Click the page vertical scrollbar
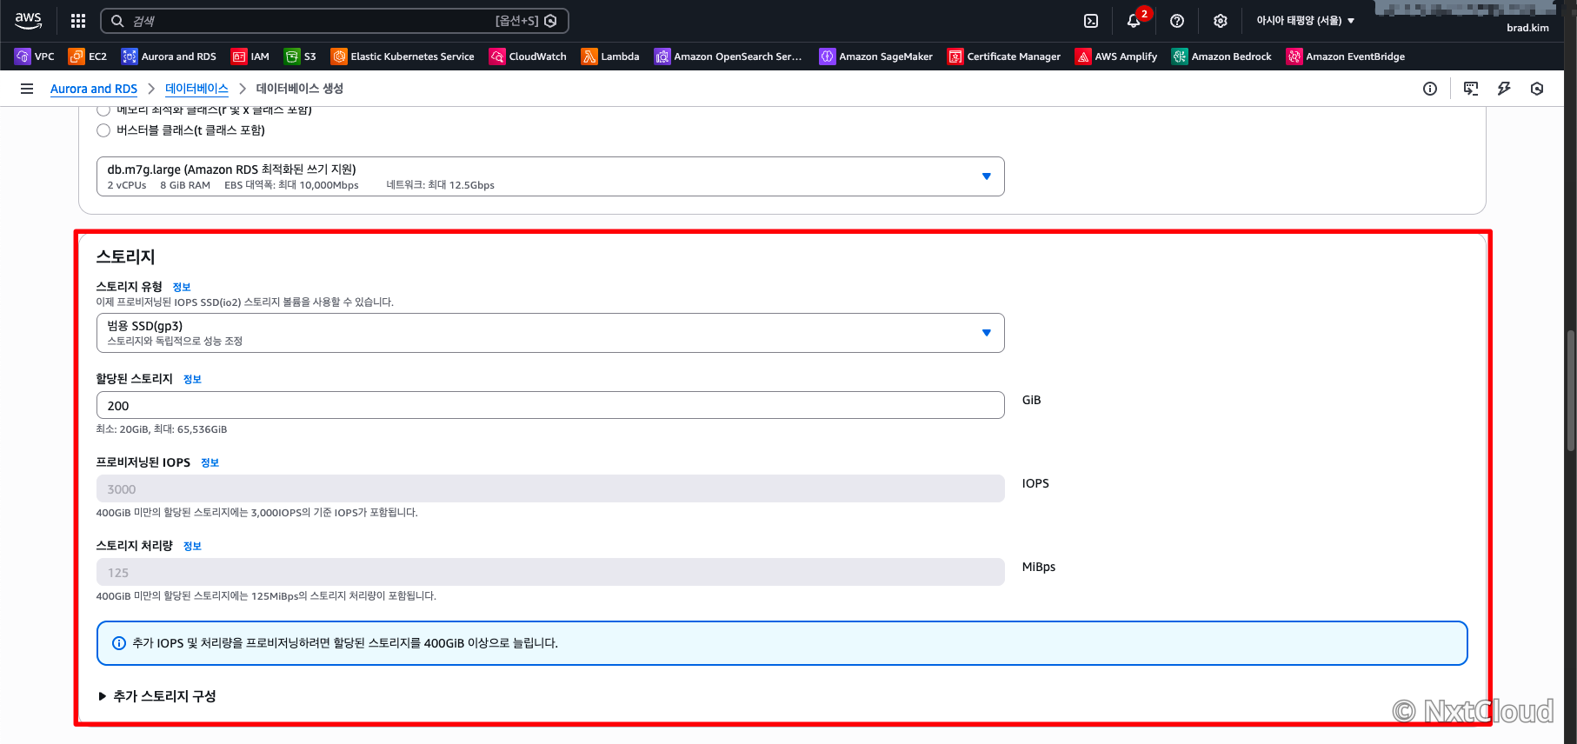Image resolution: width=1577 pixels, height=744 pixels. 1570,391
